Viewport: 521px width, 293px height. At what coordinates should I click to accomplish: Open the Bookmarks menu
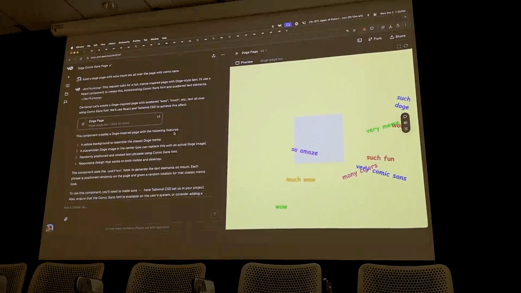124,42
